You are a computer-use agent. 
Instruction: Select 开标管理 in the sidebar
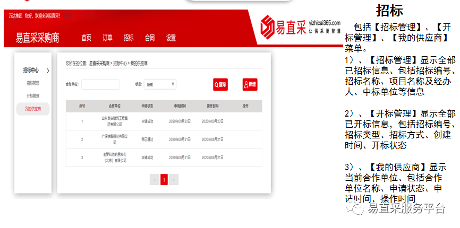(33, 96)
